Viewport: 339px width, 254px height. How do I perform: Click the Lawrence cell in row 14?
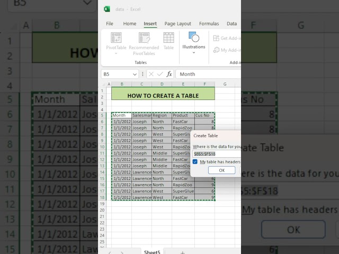pyautogui.click(x=141, y=172)
